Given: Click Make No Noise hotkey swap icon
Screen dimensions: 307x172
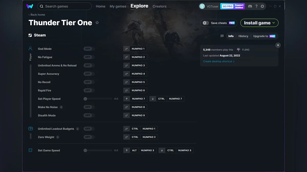Looking at the screenshot, I should pyautogui.click(x=126, y=107).
